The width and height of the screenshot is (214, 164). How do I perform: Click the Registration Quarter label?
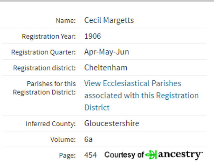[x=43, y=52]
